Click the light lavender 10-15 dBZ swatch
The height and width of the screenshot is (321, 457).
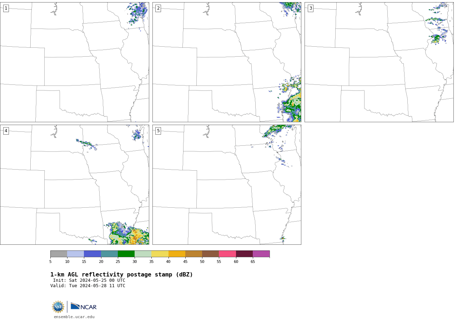75,254
